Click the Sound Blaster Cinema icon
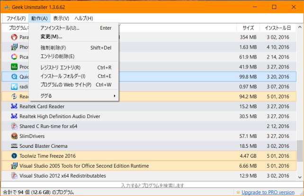304x196 pixels. (x=14, y=146)
